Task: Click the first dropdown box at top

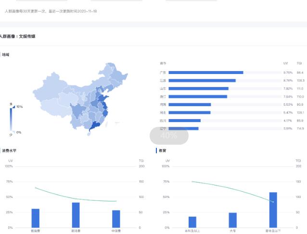Action: click(42, 0)
